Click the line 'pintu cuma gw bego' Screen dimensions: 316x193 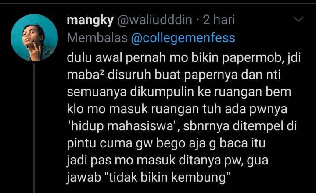pyautogui.click(x=166, y=143)
